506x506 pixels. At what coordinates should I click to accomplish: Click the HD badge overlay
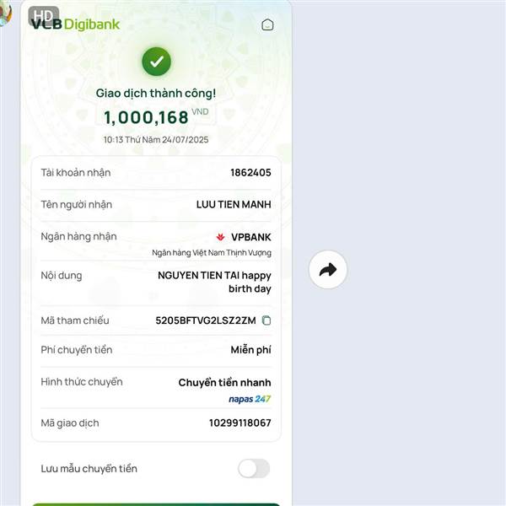[44, 16]
